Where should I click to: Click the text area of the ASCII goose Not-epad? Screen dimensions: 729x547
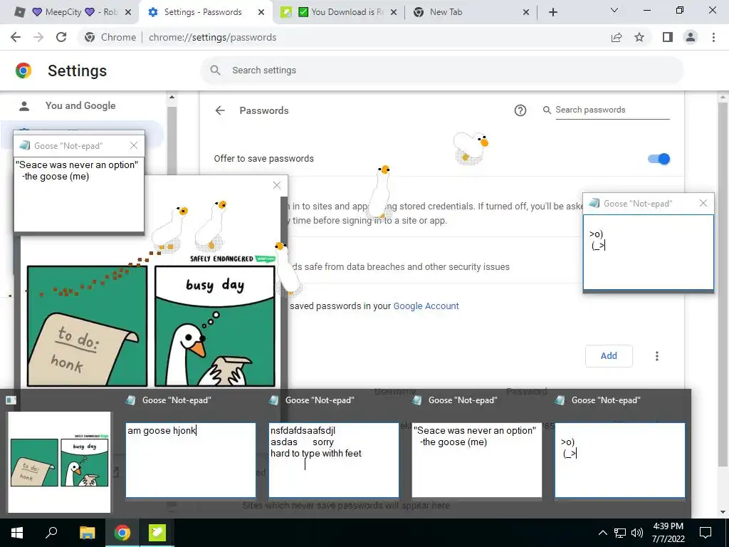pyautogui.click(x=649, y=251)
